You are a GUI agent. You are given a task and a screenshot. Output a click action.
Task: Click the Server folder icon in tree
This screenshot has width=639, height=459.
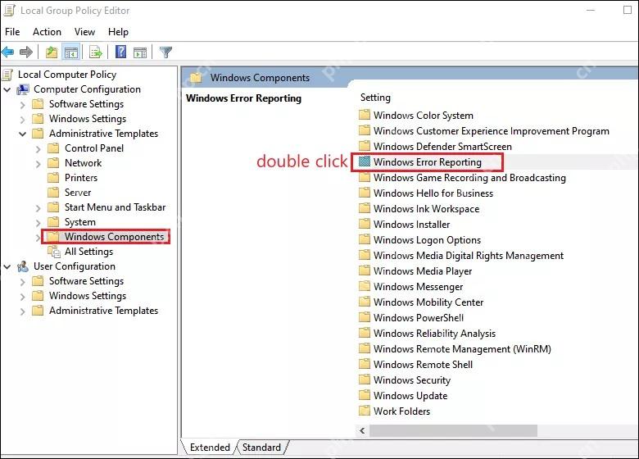point(53,193)
